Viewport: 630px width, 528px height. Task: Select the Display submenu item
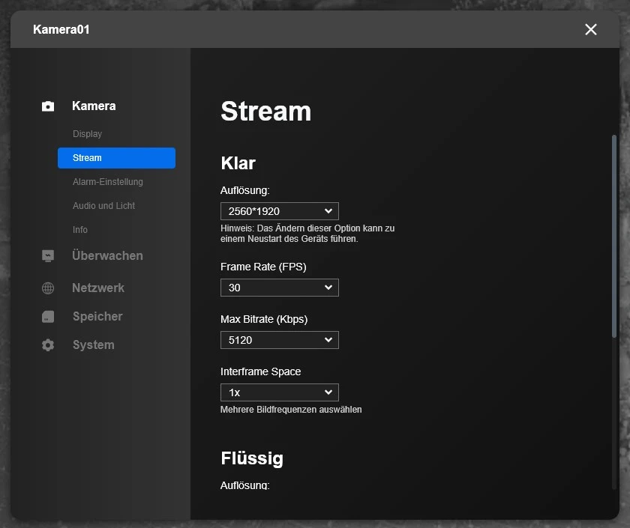pos(87,134)
